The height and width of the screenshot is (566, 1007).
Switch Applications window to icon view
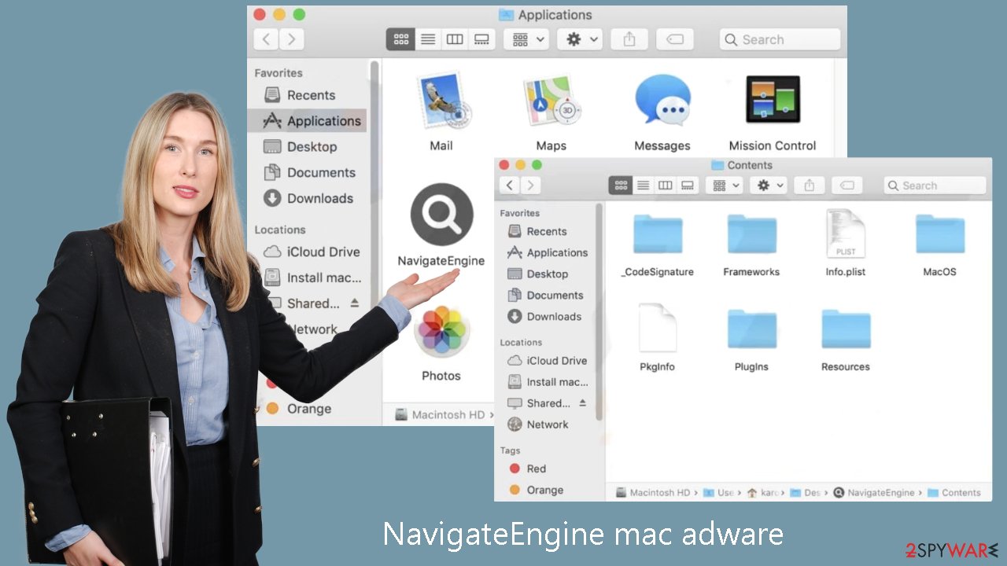click(400, 39)
